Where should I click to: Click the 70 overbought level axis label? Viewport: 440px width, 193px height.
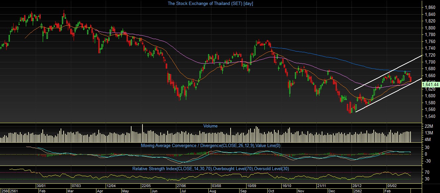click(427, 172)
